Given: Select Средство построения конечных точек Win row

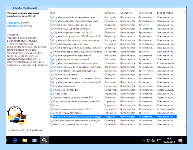Looking at the screenshot, I should coord(113,101).
